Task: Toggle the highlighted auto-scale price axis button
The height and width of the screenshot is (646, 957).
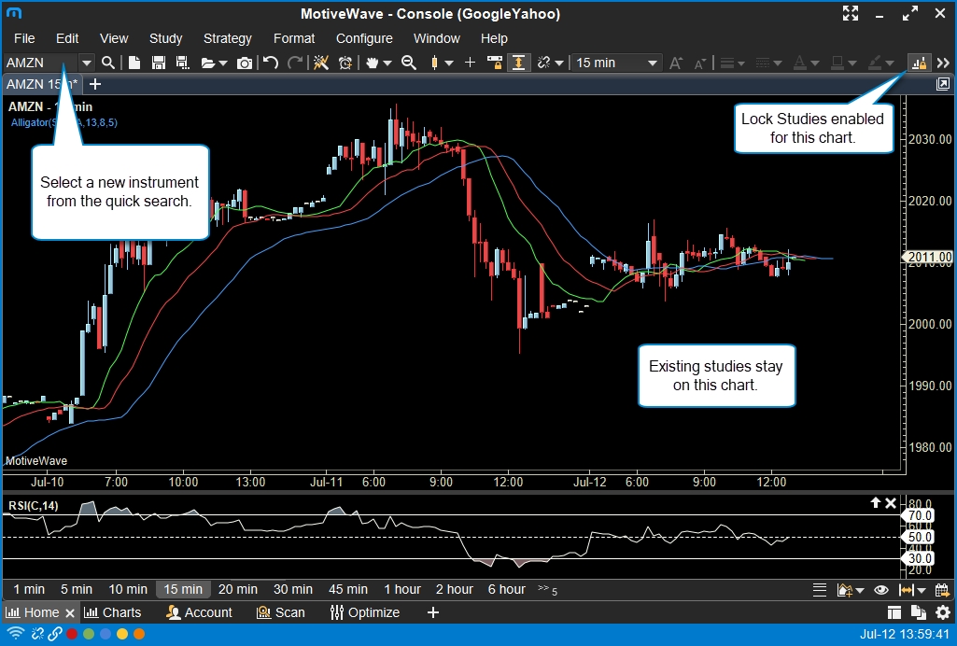Action: (518, 63)
